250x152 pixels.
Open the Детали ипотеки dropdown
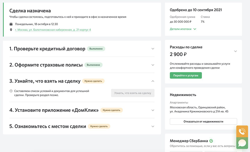(183, 29)
